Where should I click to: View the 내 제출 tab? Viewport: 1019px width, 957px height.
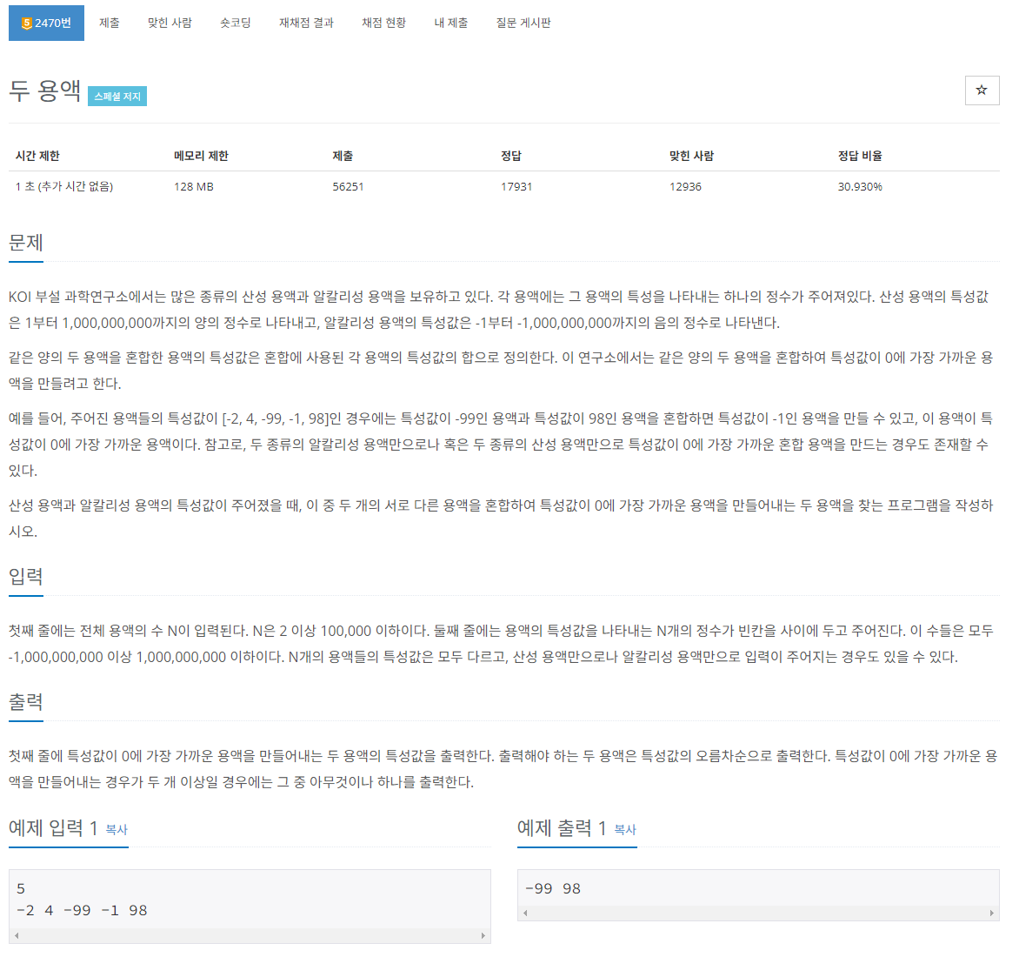pyautogui.click(x=451, y=23)
